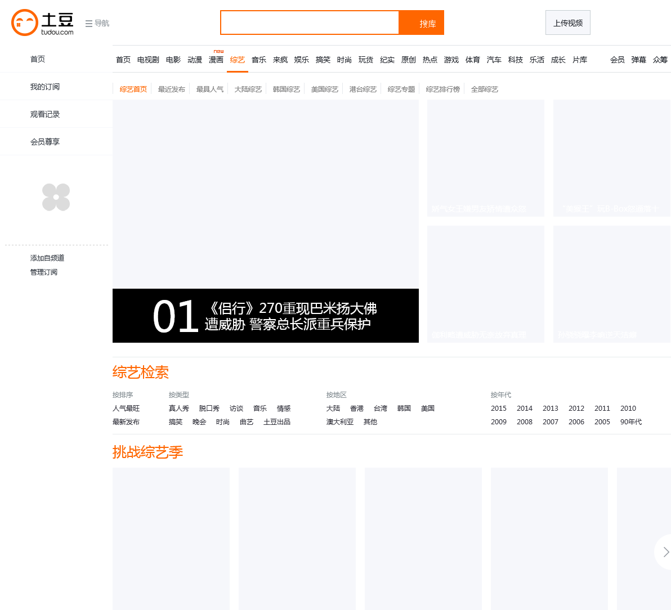The image size is (671, 610).
Task: Filter by type 晚会
Action: [x=199, y=422]
